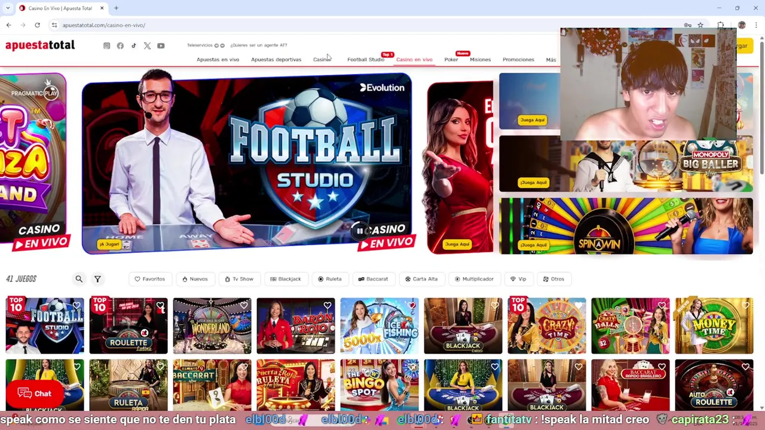This screenshot has height=430, width=765.
Task: Favorite the Money Time game heart
Action: point(746,306)
